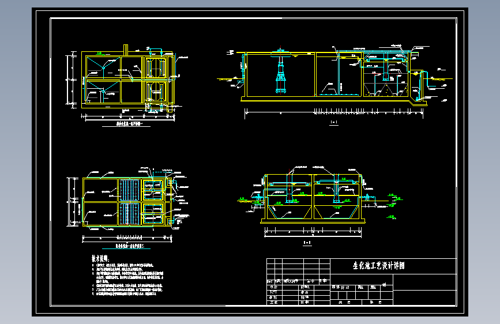Click the drawing title 生化池工艺设计详图
Image resolution: width=500 pixels, height=324 pixels.
click(378, 266)
